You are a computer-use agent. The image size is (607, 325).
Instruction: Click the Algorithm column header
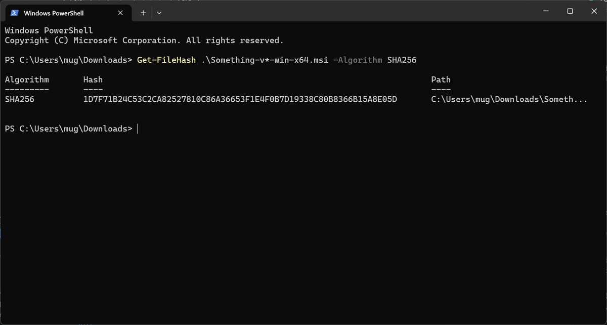[27, 79]
